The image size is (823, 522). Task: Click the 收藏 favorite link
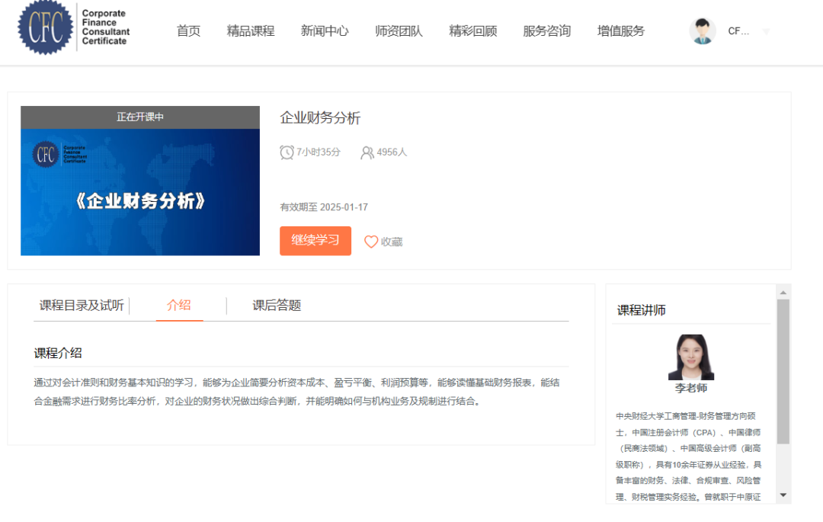point(392,242)
